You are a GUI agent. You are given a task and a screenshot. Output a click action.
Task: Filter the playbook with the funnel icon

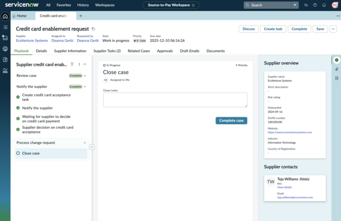tap(72, 64)
